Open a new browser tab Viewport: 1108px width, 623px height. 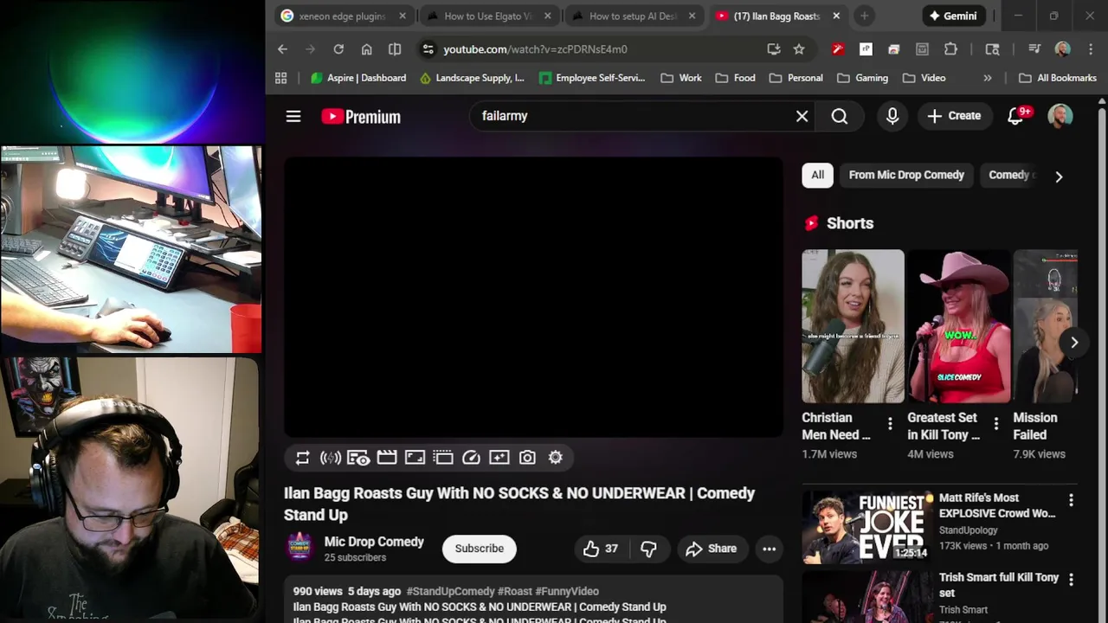pos(864,16)
